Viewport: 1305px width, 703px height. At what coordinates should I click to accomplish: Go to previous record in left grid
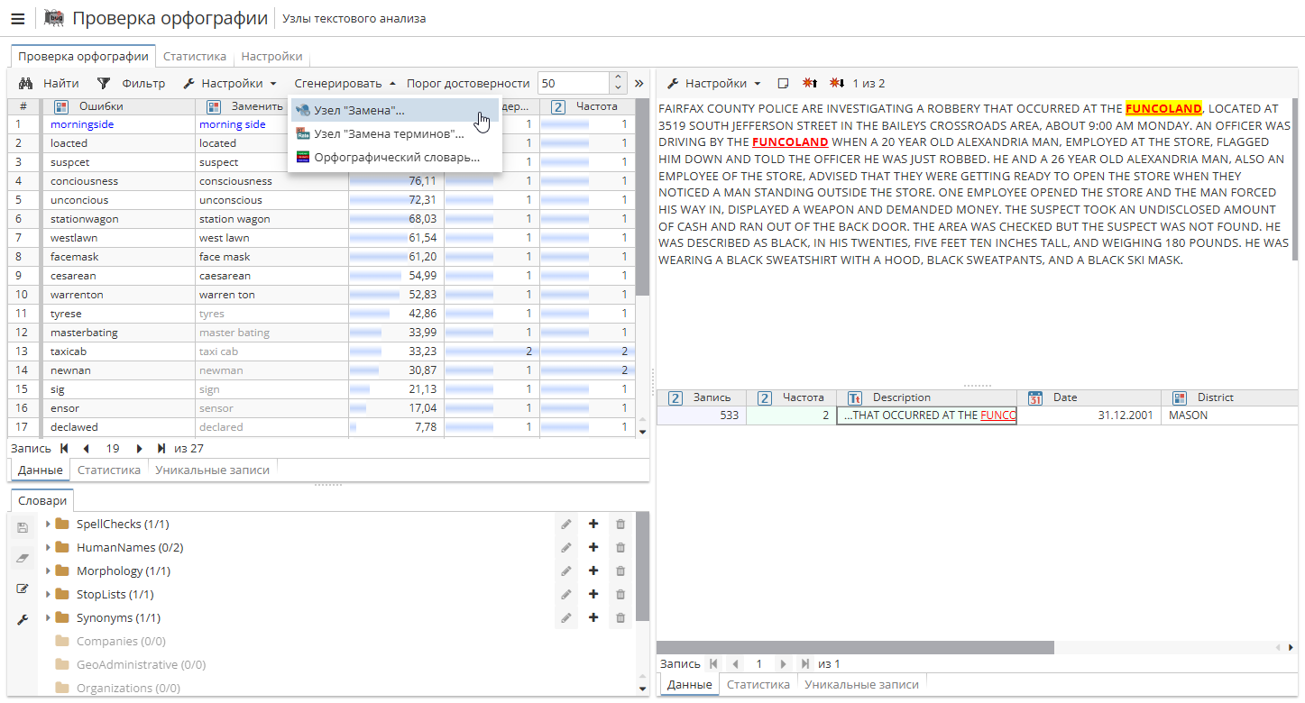(86, 448)
